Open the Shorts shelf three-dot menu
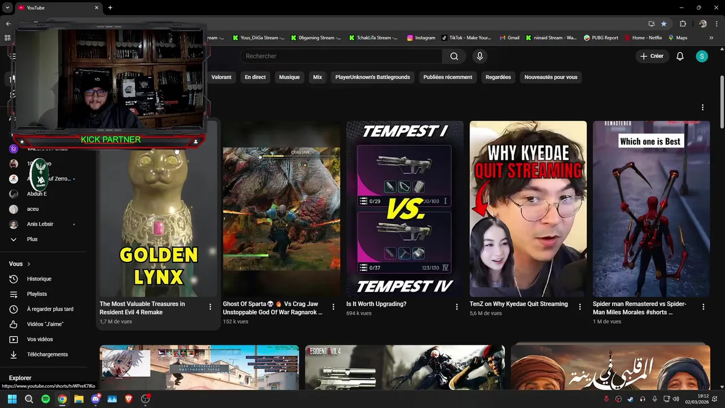Viewport: 725px width, 408px height. 702,107
